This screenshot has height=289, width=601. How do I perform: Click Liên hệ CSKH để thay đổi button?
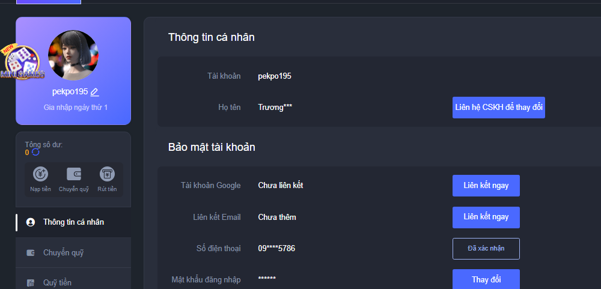click(498, 108)
